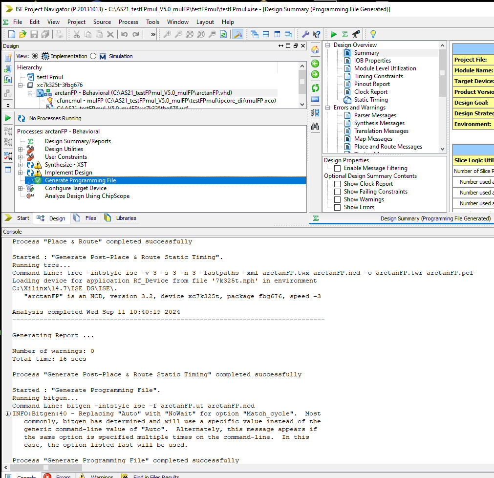The height and width of the screenshot is (478, 494).
Task: Check Show Clock Report
Action: (x=338, y=184)
